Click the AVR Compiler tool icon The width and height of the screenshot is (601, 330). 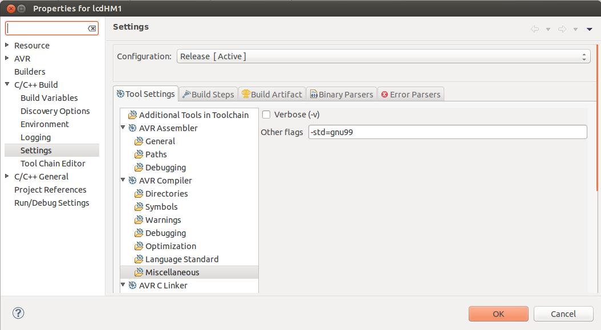click(133, 181)
